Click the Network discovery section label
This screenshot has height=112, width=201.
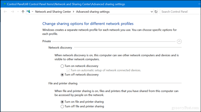60,48
